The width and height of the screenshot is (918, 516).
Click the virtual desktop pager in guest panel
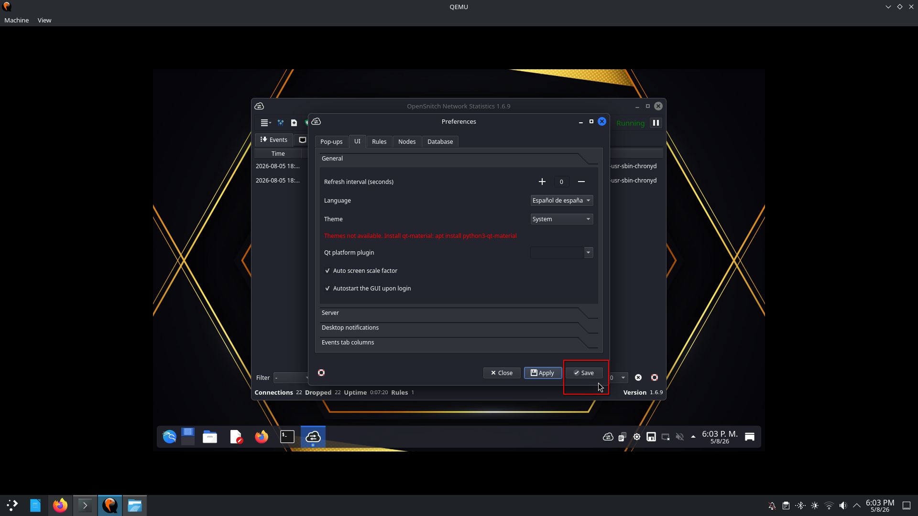pos(188,437)
